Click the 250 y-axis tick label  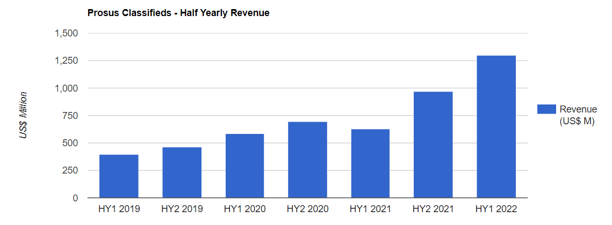tap(71, 170)
